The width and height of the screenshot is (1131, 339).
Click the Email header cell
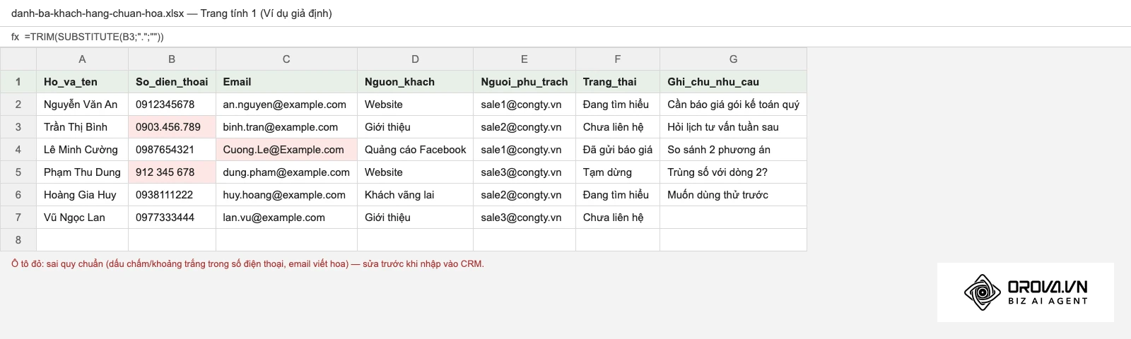pyautogui.click(x=286, y=82)
